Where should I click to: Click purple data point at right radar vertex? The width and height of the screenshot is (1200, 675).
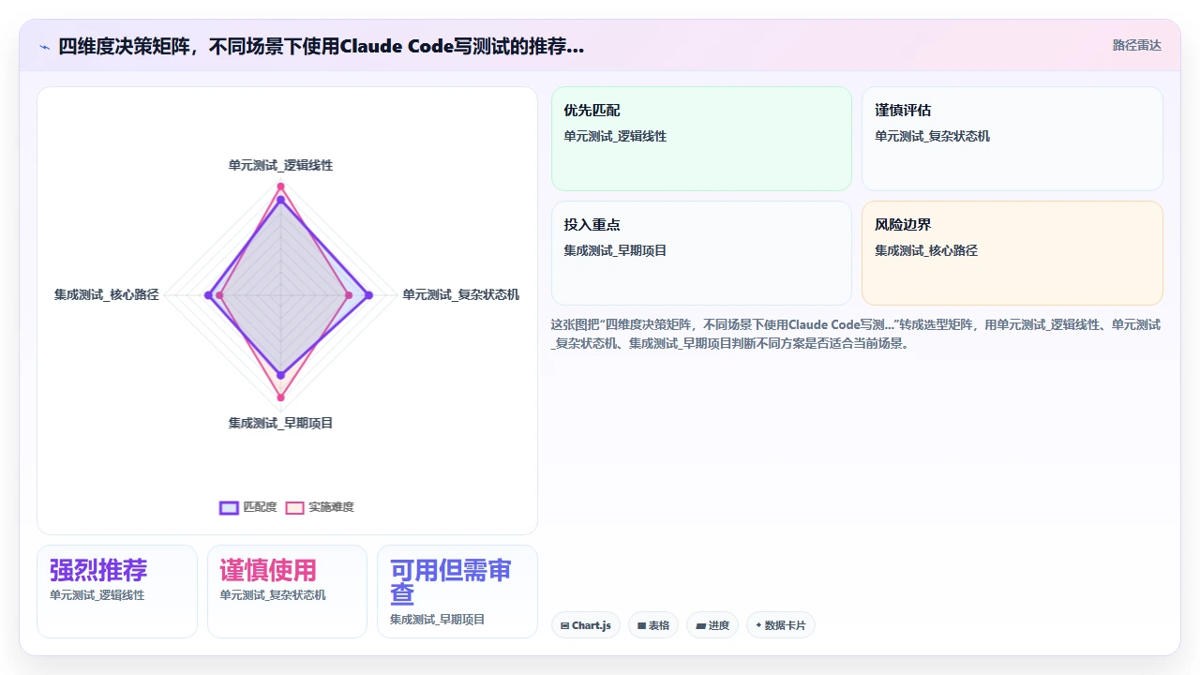368,295
